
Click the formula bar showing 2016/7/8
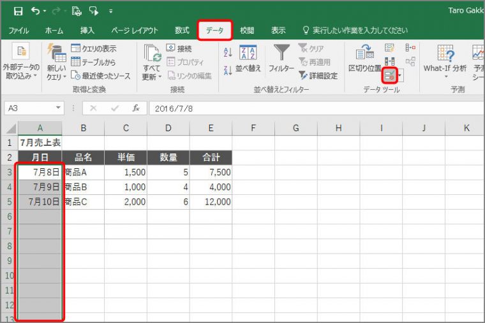(317, 108)
